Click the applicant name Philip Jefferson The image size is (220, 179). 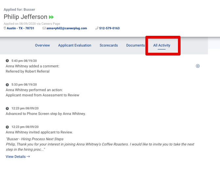coord(26,17)
